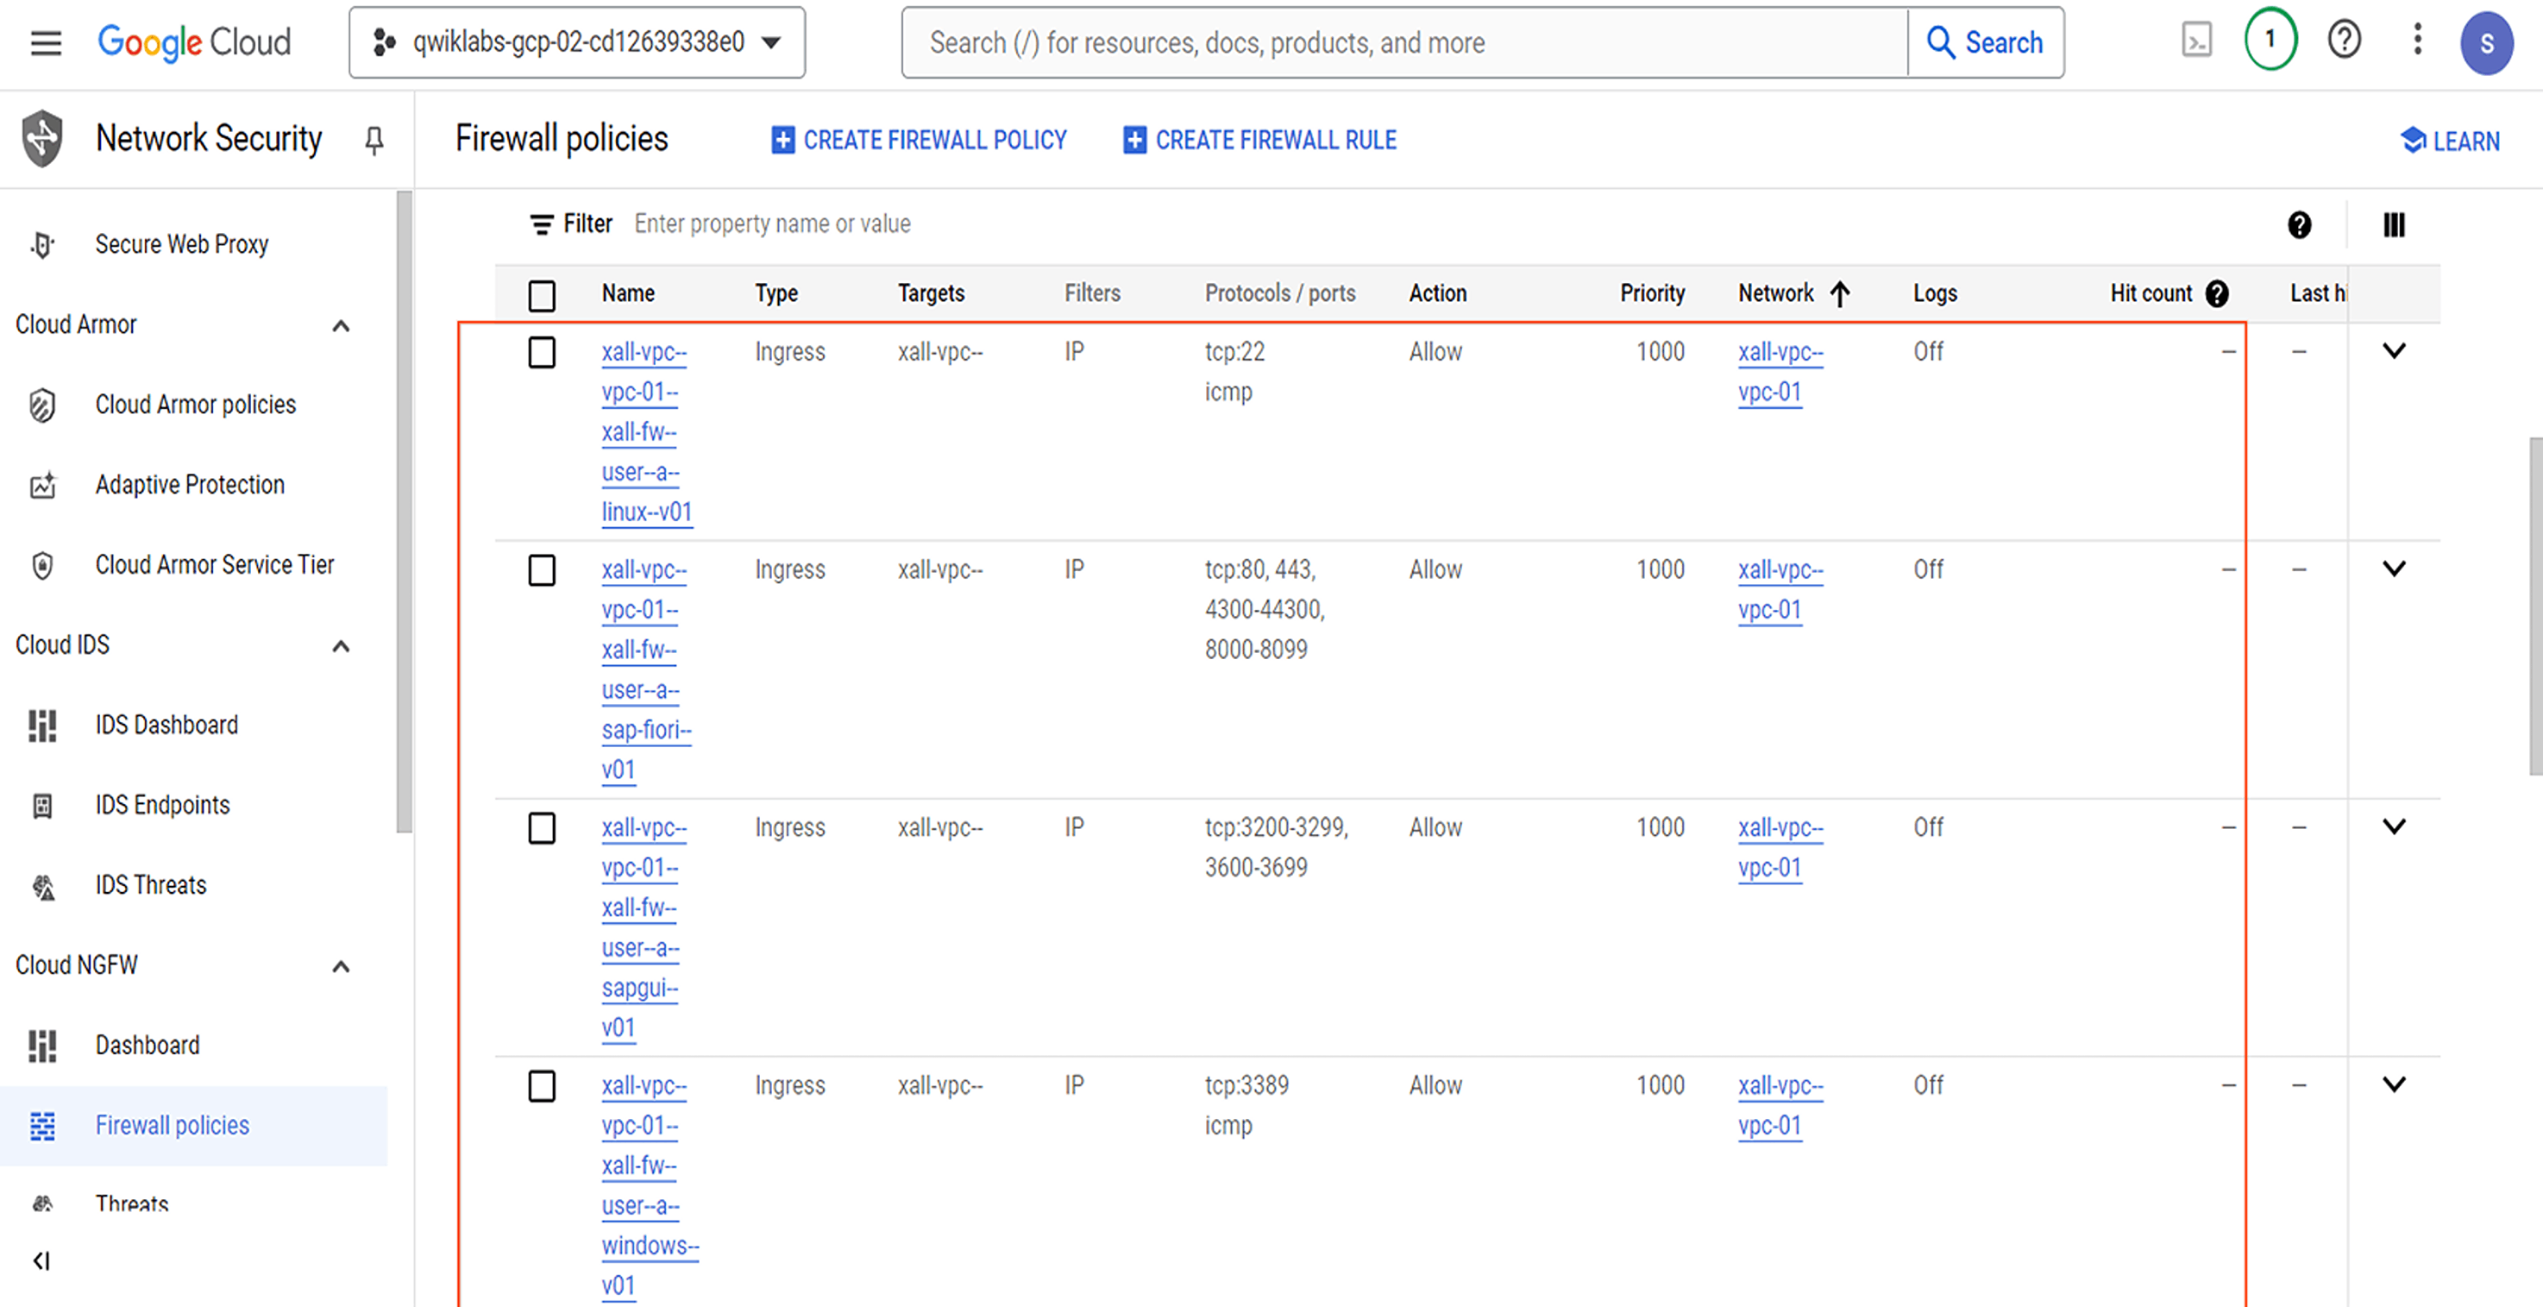The image size is (2543, 1307).
Task: Open IDS Endpoints page
Action: point(162,805)
